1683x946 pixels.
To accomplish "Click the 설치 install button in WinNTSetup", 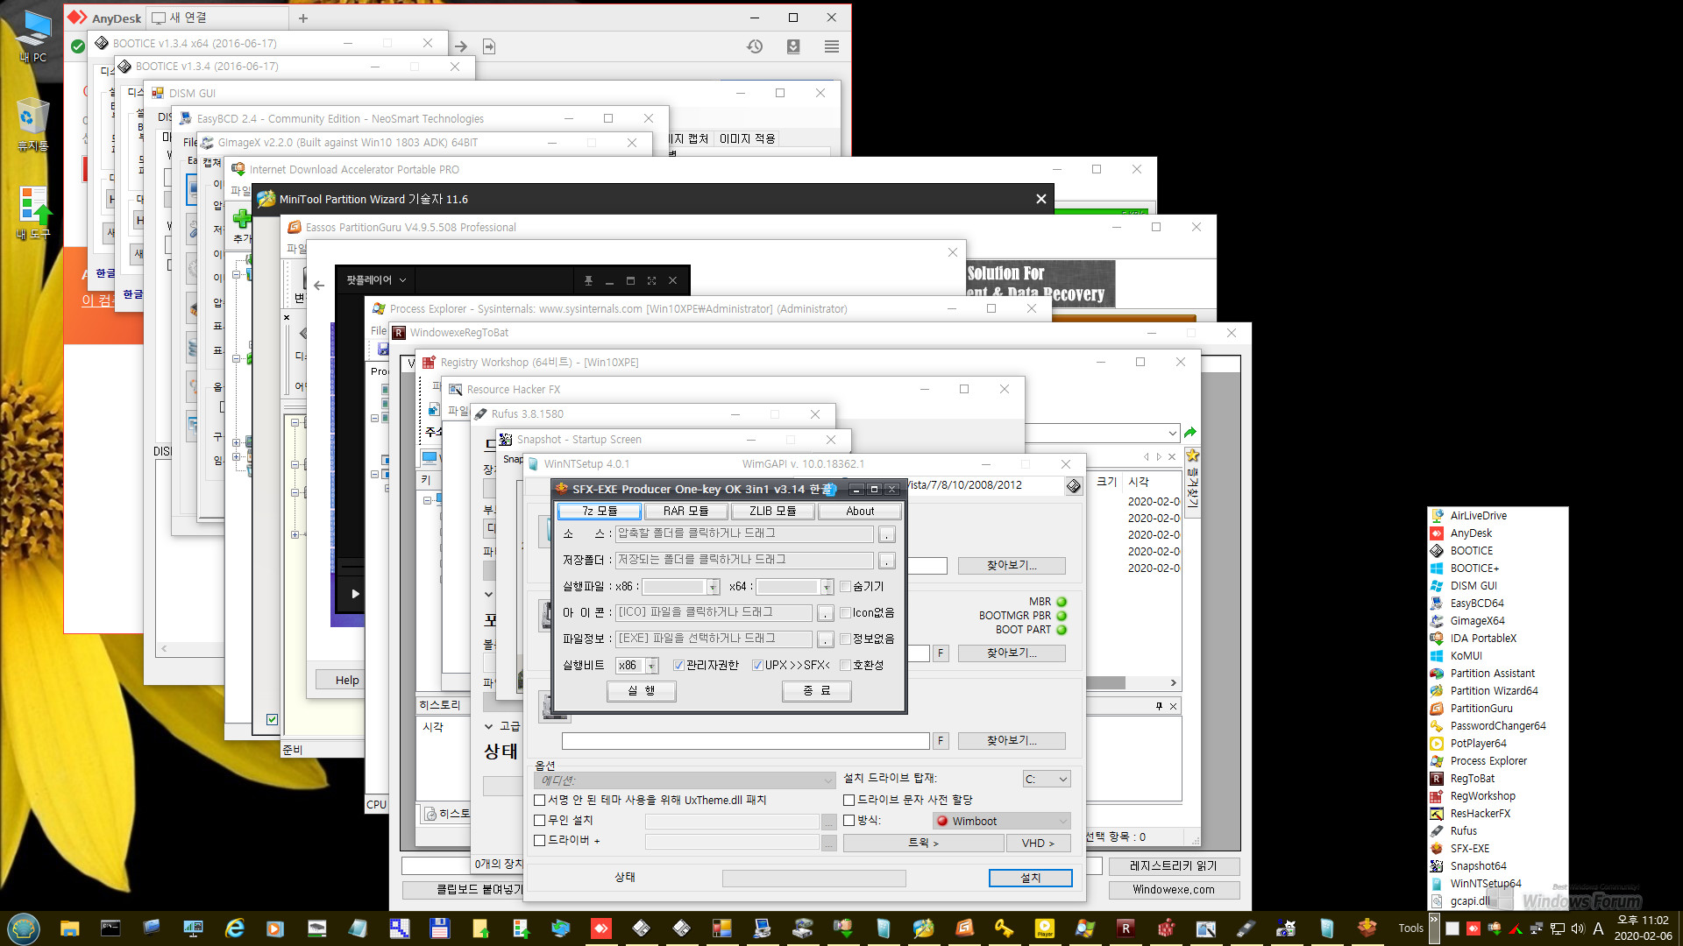I will coord(1030,878).
